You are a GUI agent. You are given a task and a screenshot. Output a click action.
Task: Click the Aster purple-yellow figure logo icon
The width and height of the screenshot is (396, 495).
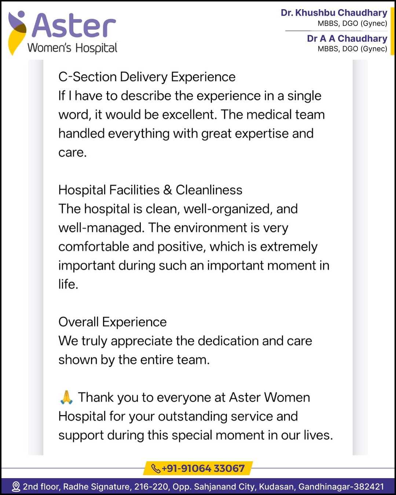pyautogui.click(x=17, y=32)
